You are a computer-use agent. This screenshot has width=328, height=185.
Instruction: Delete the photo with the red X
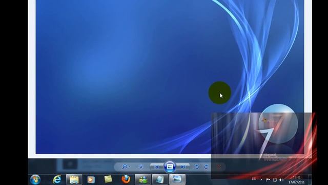tap(219, 166)
